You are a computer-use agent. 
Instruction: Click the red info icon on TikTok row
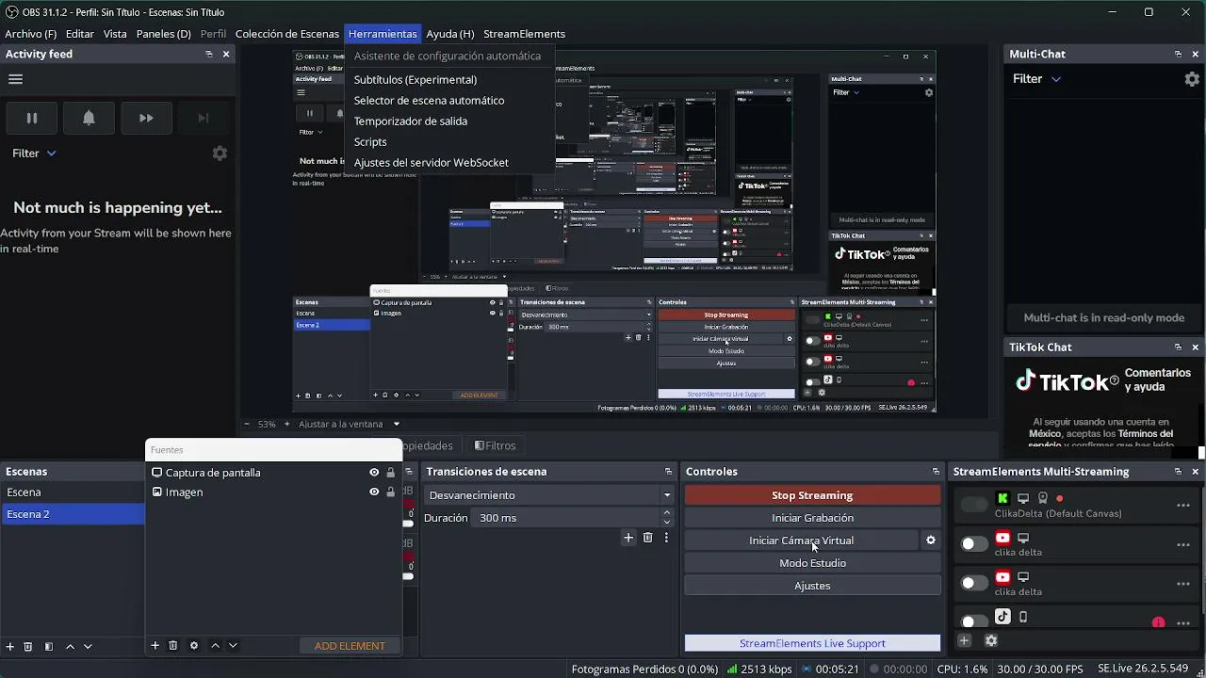point(1158,622)
